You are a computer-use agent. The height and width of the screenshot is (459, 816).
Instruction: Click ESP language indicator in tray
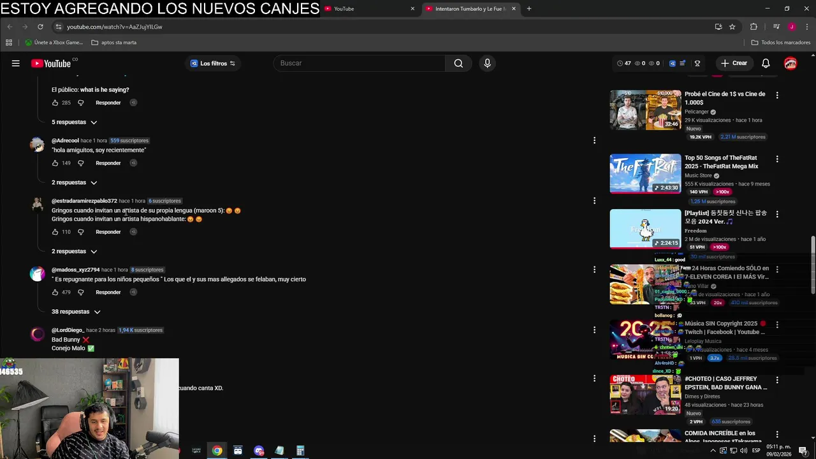pyautogui.click(x=756, y=451)
